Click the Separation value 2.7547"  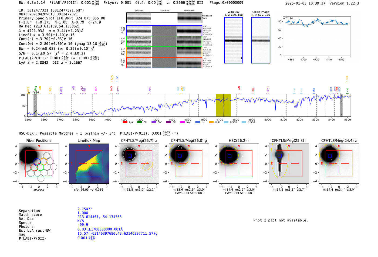pos(85,209)
